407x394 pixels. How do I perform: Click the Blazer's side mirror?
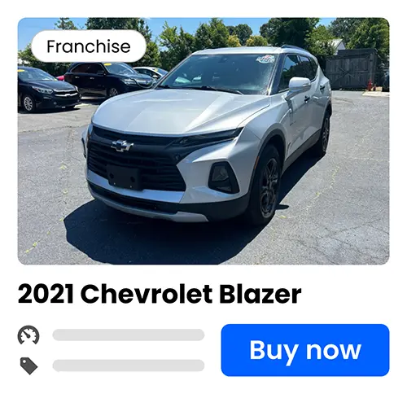tap(299, 85)
